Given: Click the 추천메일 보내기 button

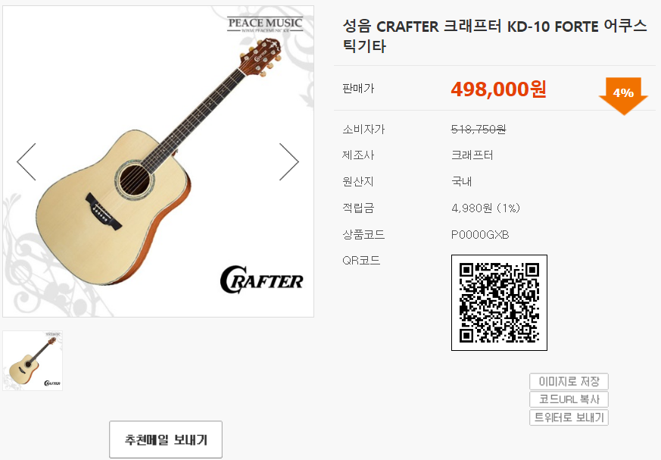Looking at the screenshot, I should 166,440.
